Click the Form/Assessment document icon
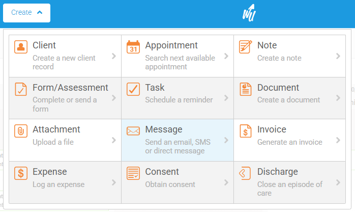Image resolution: width=355 pixels, height=212 pixels. [21, 89]
